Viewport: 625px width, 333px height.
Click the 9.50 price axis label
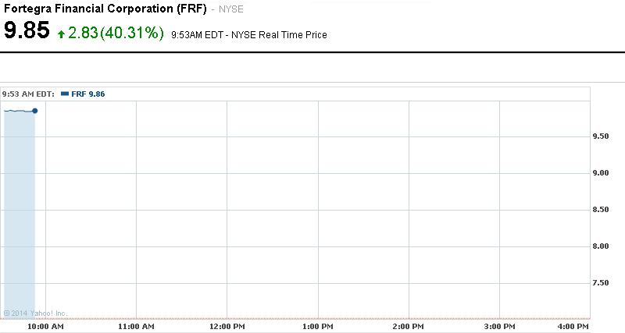601,136
